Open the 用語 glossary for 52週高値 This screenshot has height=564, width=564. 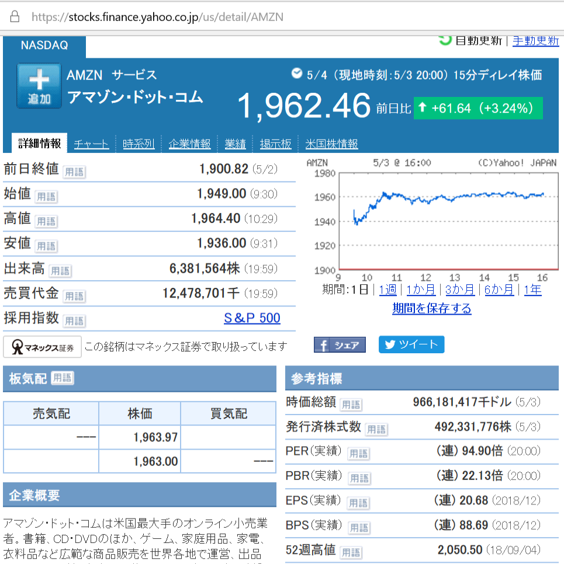(x=351, y=552)
